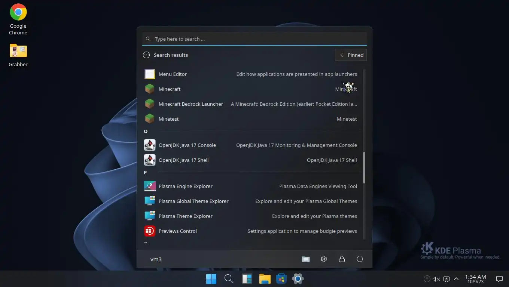Select the OpenJDK Java 17 Shell name
The width and height of the screenshot is (509, 287).
[x=184, y=160]
